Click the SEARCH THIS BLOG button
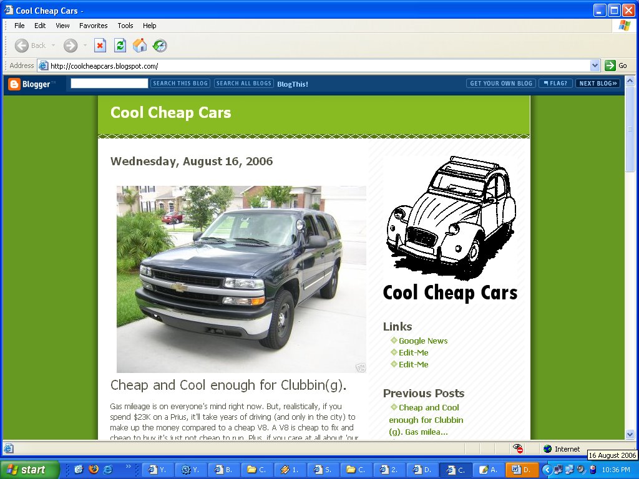The image size is (639, 479). click(180, 84)
